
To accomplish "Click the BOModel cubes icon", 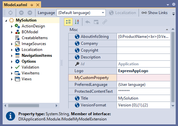I will coord(17,32).
